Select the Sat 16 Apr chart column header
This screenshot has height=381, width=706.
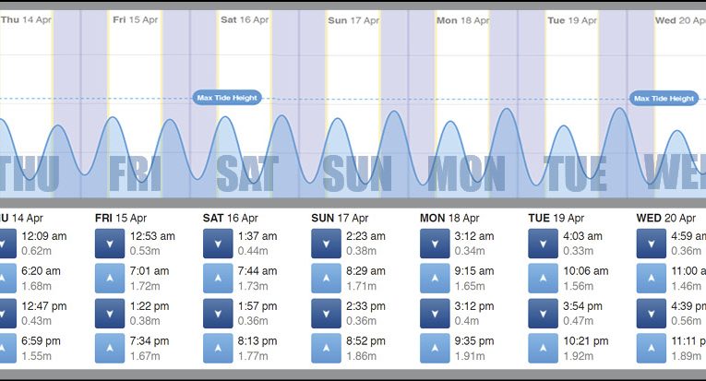pyautogui.click(x=245, y=19)
